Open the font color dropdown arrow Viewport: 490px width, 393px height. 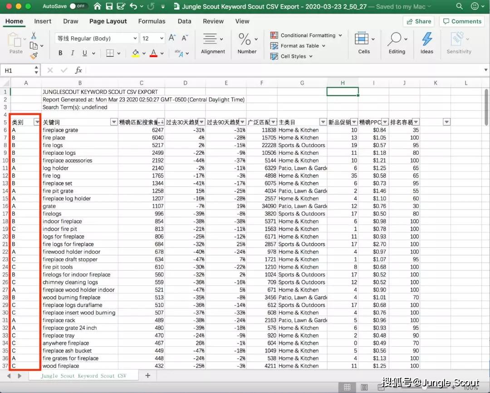point(162,54)
